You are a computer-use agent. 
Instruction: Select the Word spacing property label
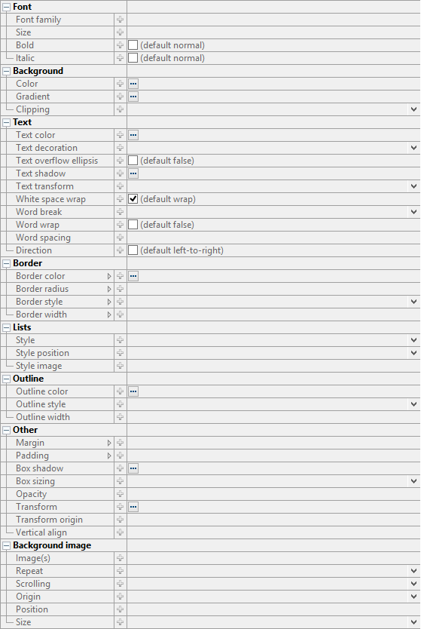click(43, 238)
